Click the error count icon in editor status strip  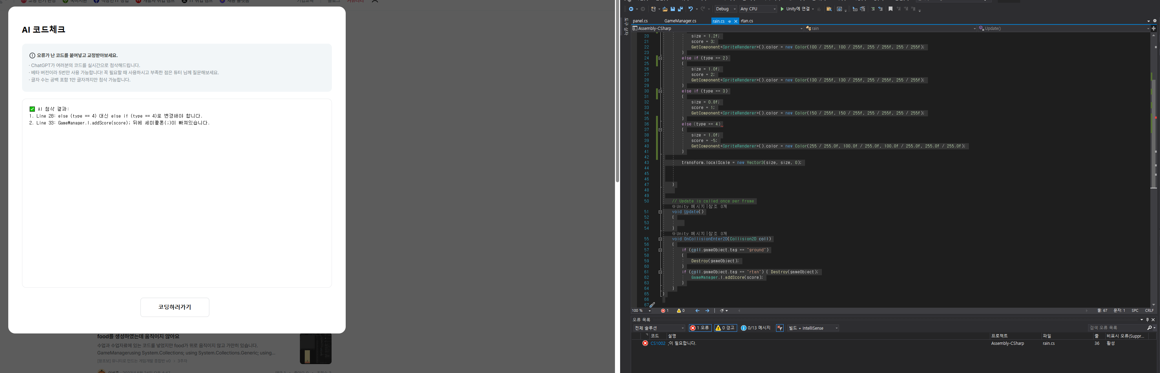tap(663, 310)
